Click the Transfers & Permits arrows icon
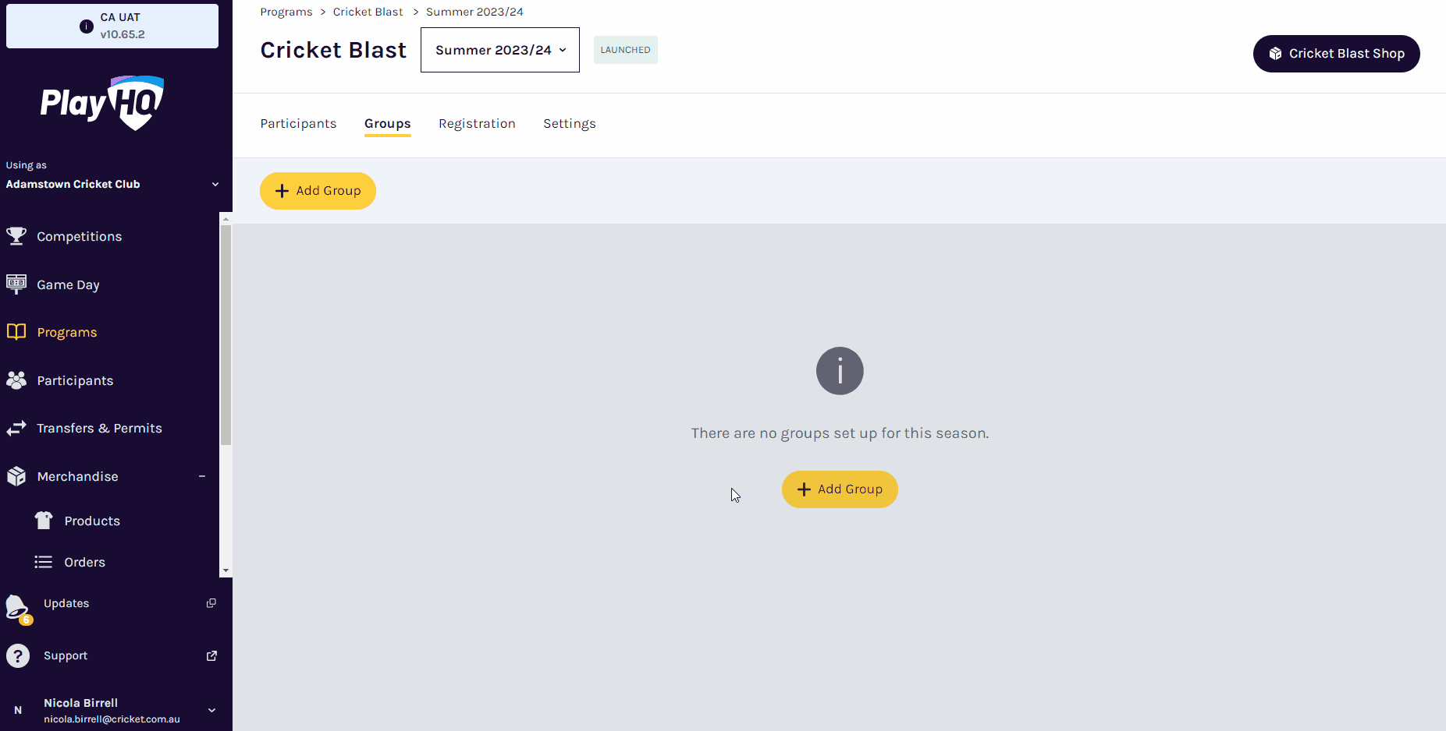The width and height of the screenshot is (1446, 731). (x=16, y=428)
